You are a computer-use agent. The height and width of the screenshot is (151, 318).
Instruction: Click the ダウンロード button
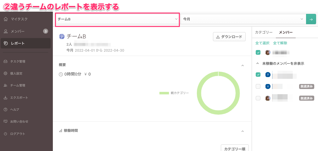[x=229, y=37]
